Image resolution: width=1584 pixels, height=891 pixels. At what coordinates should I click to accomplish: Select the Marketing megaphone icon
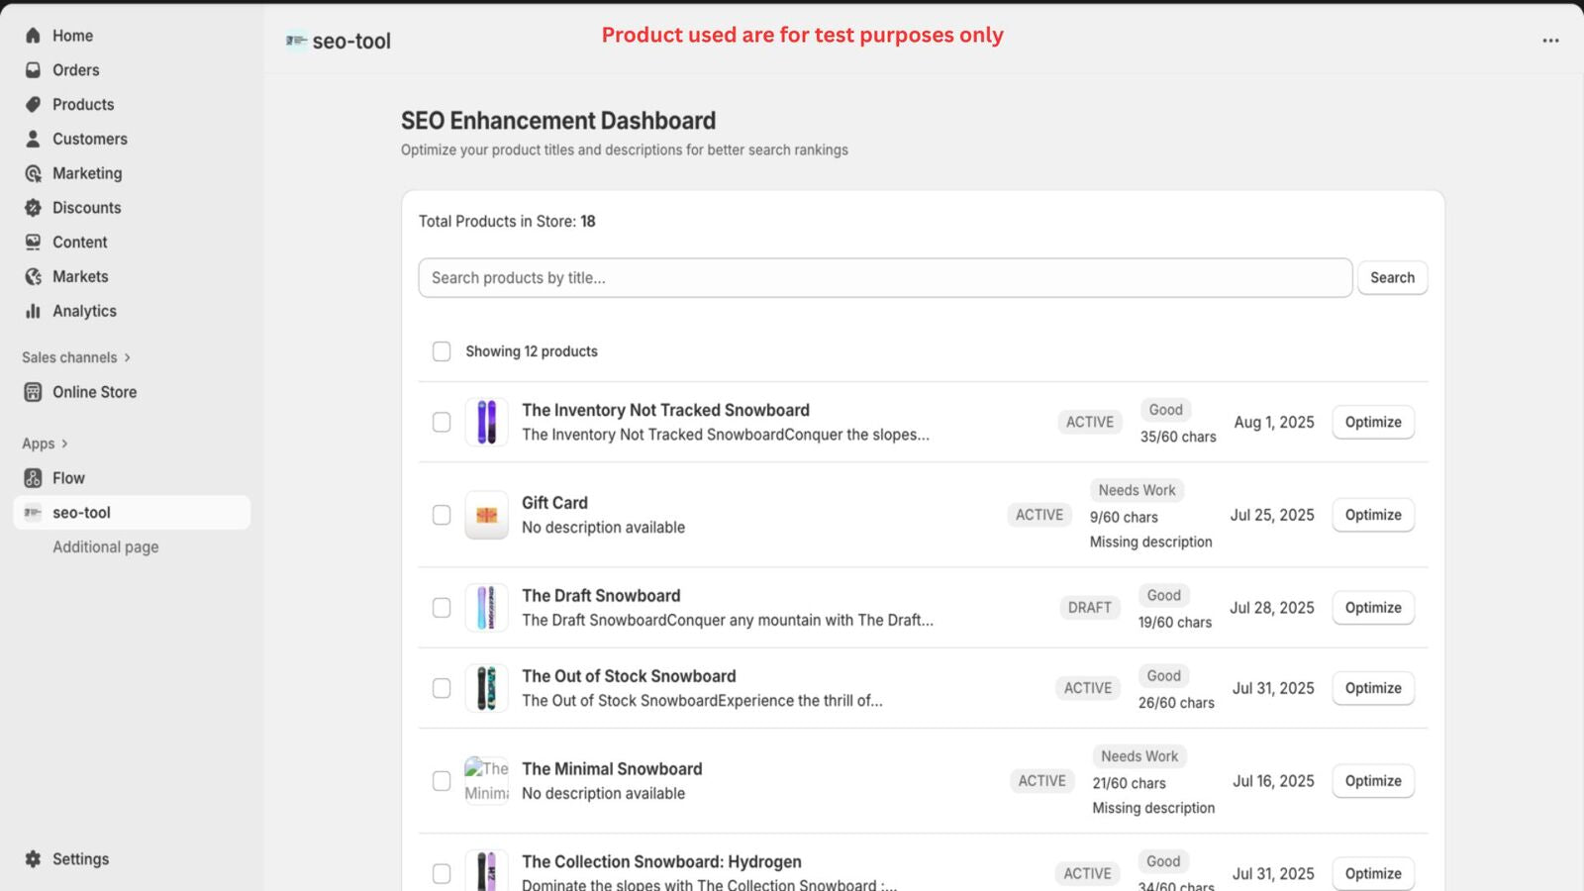tap(33, 172)
